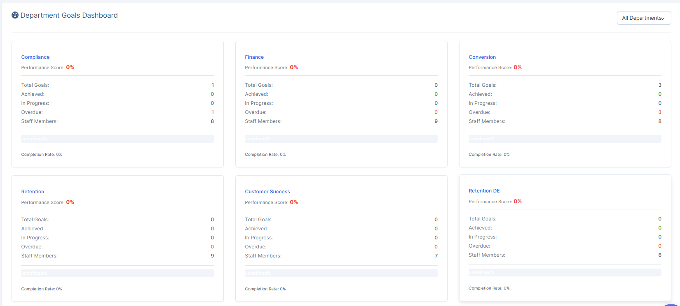Open the Finance department link
680x306 pixels.
(x=254, y=57)
